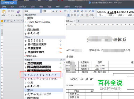Screen dimensions: 134x99
Task: Choose Times New Roman from recent fonts
Action: pos(38,22)
